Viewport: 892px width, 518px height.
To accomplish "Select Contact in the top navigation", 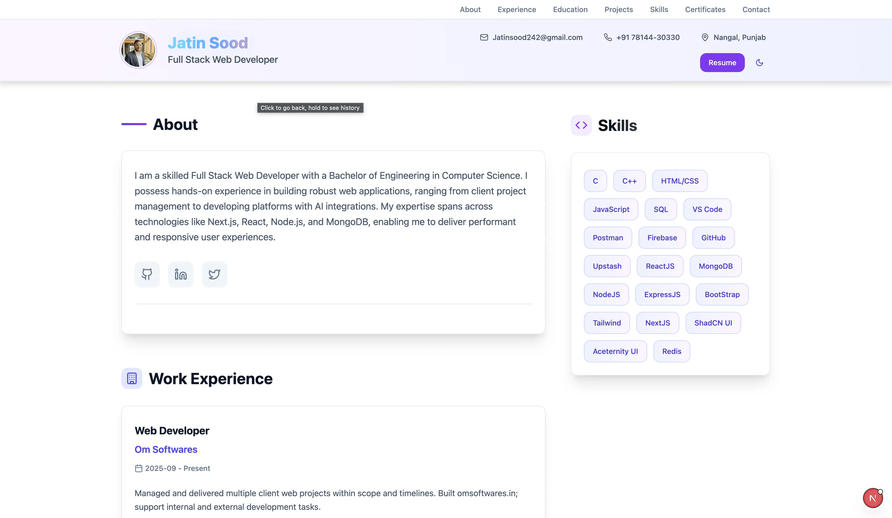I will tap(756, 9).
